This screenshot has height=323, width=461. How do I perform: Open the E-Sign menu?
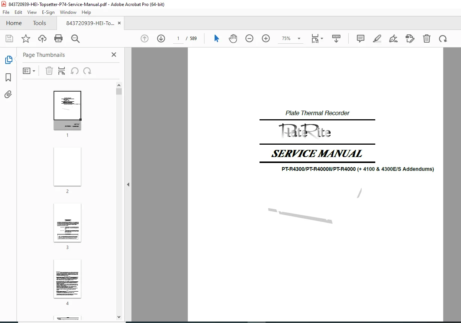click(x=48, y=12)
